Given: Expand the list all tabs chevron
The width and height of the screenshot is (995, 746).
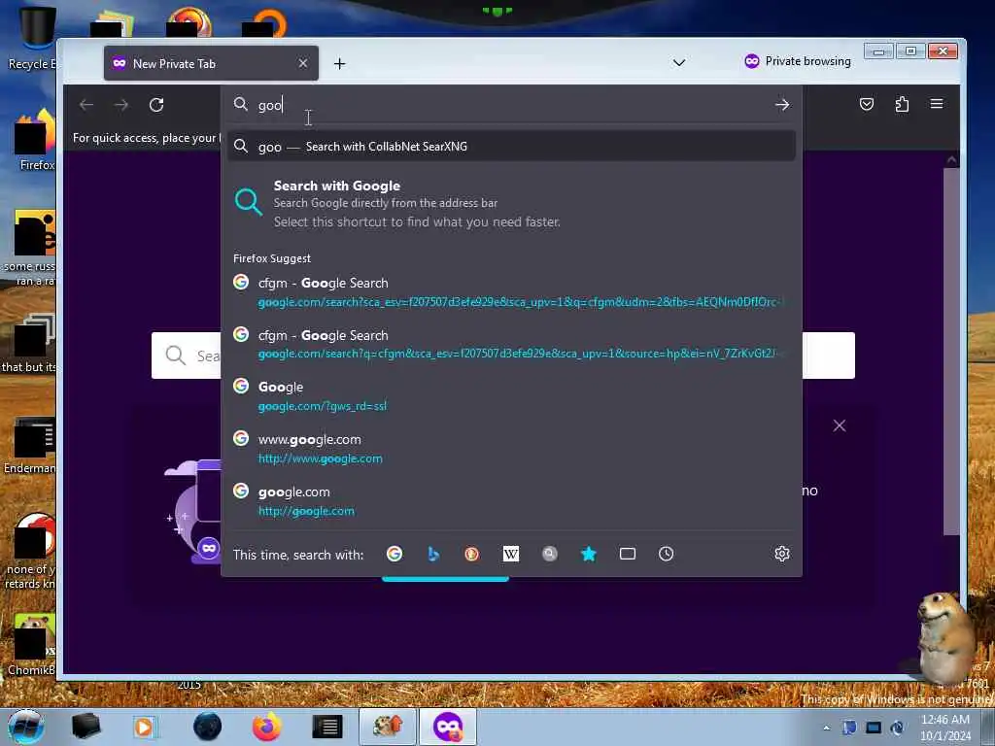Looking at the screenshot, I should click(x=679, y=63).
